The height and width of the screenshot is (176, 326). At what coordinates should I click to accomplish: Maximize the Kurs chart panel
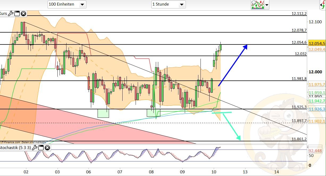tap(17, 13)
